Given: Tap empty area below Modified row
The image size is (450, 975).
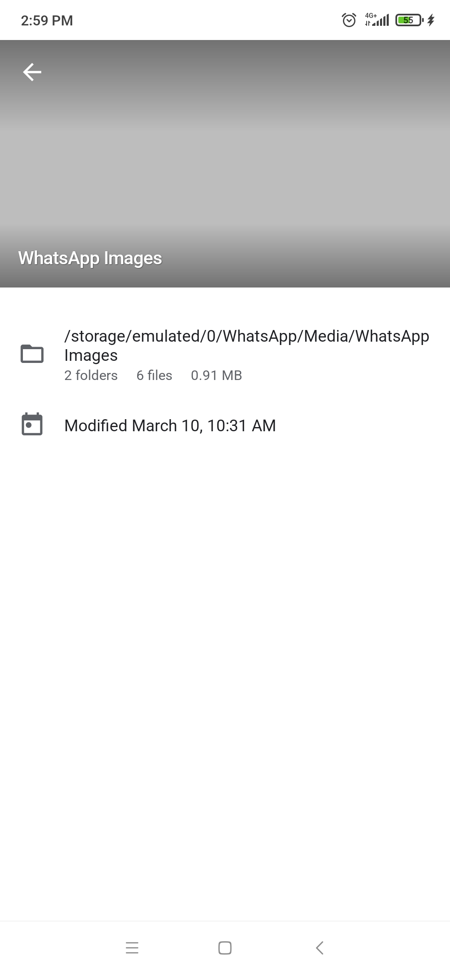Looking at the screenshot, I should [x=225, y=667].
